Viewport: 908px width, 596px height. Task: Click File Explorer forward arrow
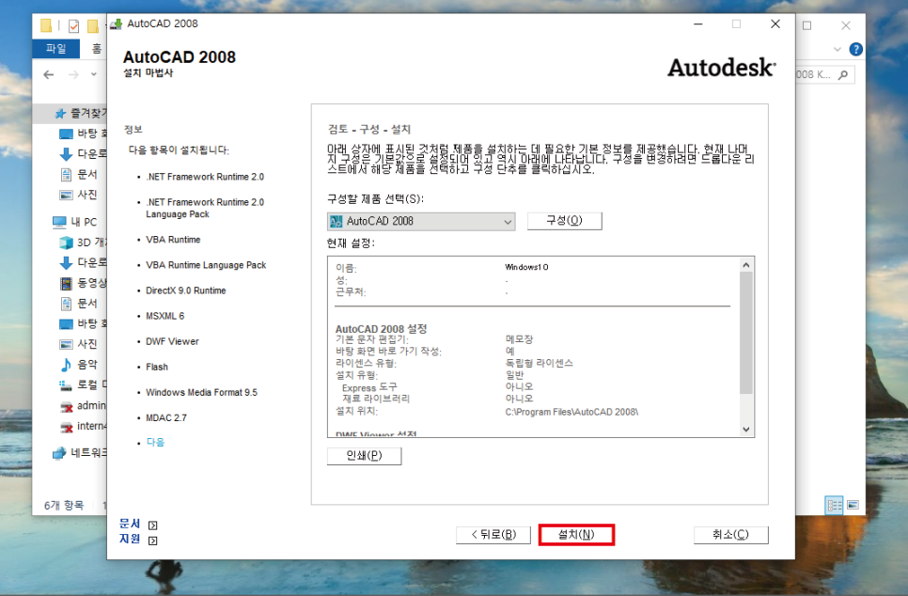73,74
